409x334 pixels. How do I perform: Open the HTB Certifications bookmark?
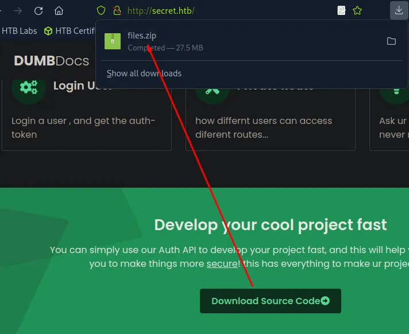tap(70, 31)
